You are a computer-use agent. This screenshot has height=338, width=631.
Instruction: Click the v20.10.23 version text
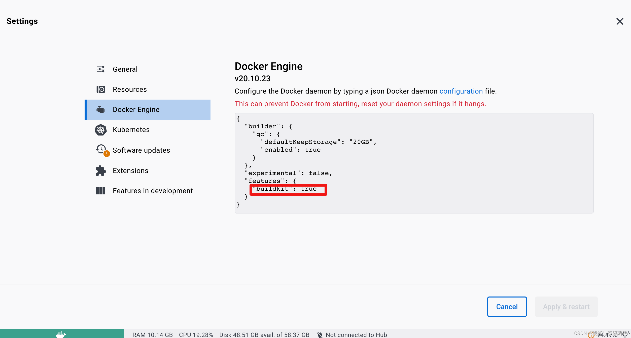click(253, 78)
